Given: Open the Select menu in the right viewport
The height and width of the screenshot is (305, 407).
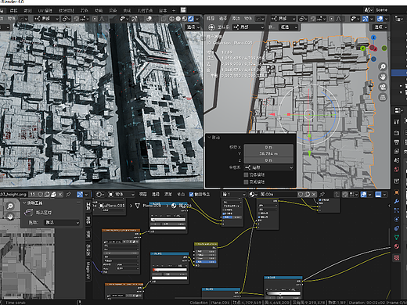Looking at the screenshot, I should point(223,19).
